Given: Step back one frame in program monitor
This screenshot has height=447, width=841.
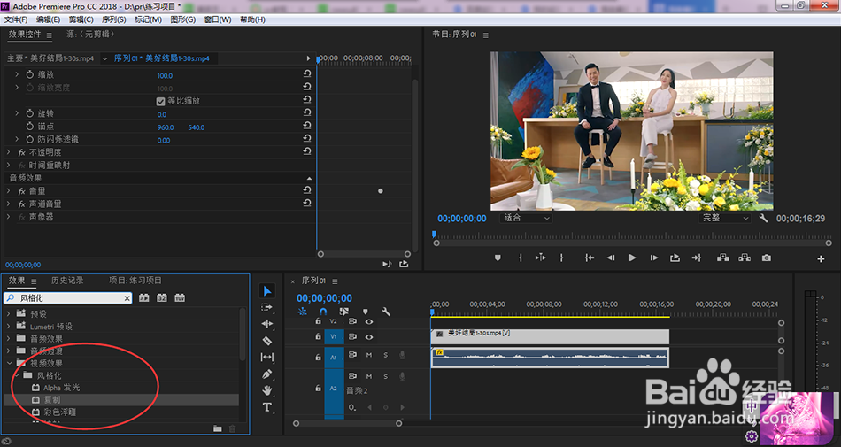Looking at the screenshot, I should pos(610,258).
